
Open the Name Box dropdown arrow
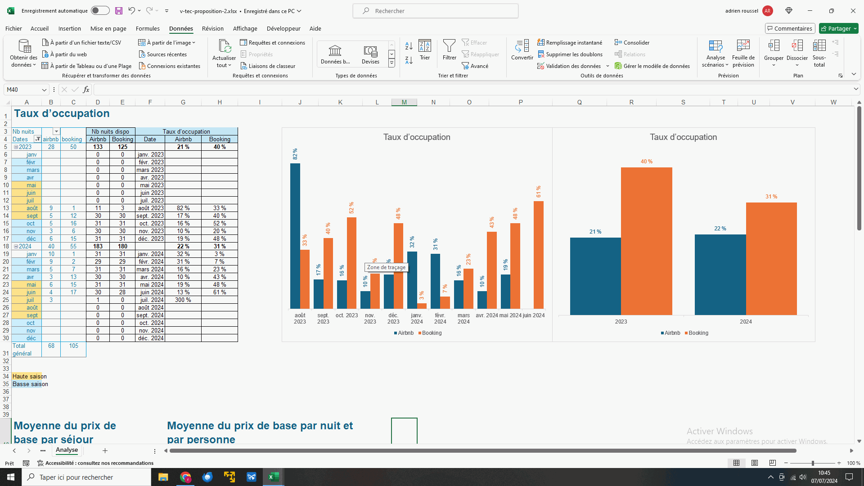[x=44, y=90]
